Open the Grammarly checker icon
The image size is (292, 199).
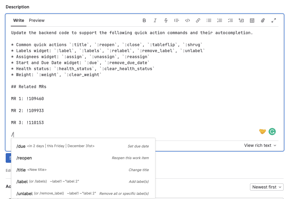(x=272, y=132)
